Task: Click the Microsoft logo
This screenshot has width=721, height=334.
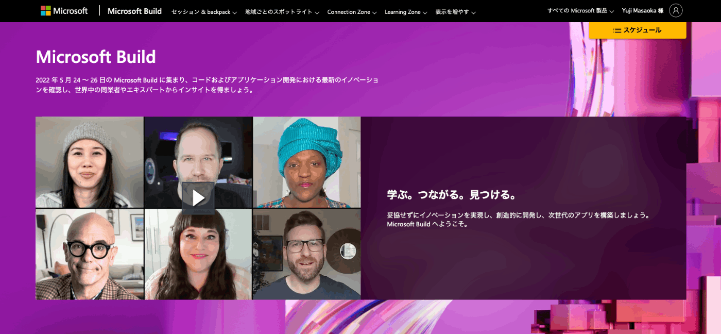Action: tap(64, 11)
